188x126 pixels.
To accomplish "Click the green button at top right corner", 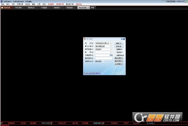I will pos(186,2).
